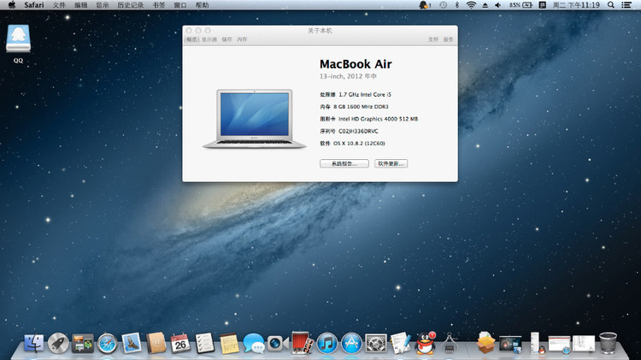Open the 编辑 menu
Image resolution: width=641 pixels, height=360 pixels.
[81, 5]
